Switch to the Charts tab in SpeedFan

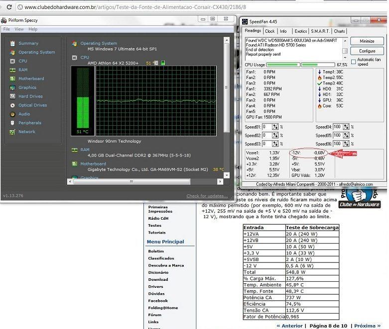339,31
